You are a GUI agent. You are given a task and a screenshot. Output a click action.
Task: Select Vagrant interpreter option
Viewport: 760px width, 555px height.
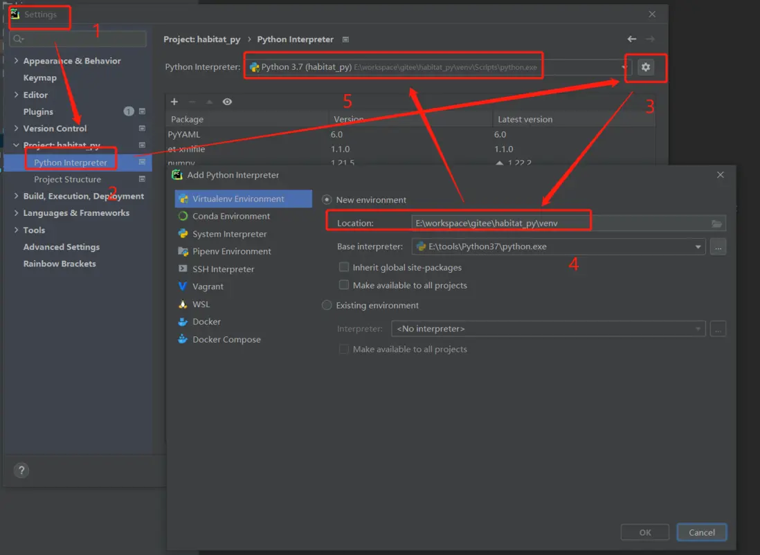[244, 286]
